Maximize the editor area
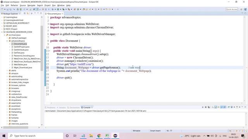 [x=245, y=13]
